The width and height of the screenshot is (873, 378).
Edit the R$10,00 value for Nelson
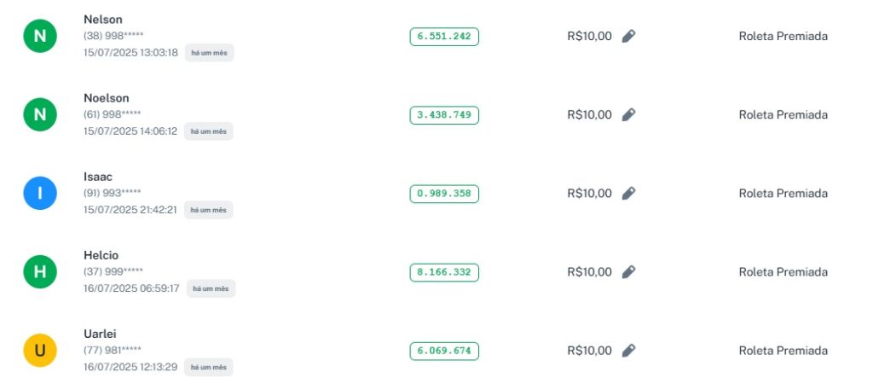click(628, 36)
